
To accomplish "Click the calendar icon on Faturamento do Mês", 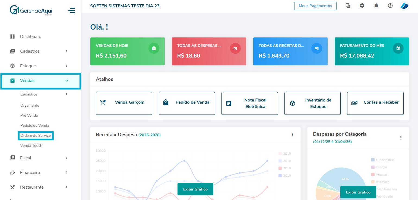I will (398, 48).
